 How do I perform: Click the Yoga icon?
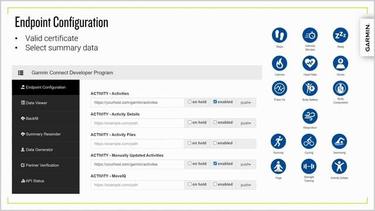point(278,166)
